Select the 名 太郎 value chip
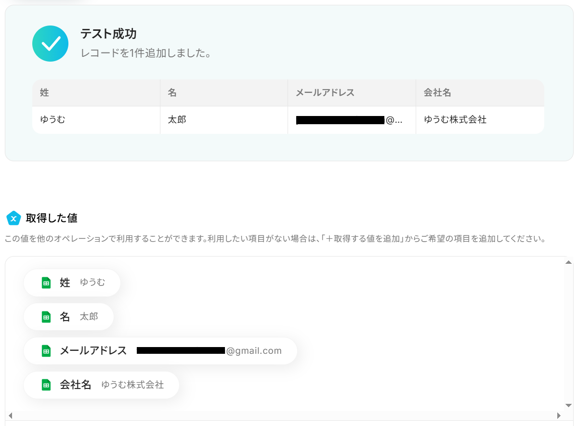578x426 pixels. [x=68, y=317]
